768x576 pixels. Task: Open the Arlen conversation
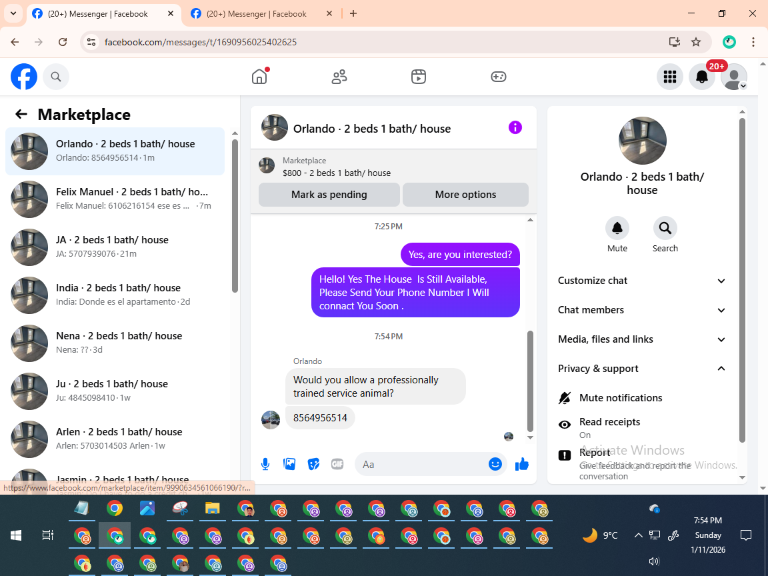115,439
